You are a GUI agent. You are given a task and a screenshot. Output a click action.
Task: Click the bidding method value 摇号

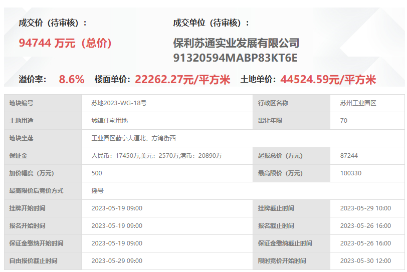(x=97, y=191)
